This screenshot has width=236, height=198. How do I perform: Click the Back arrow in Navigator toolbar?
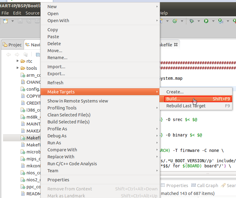(x=9, y=55)
